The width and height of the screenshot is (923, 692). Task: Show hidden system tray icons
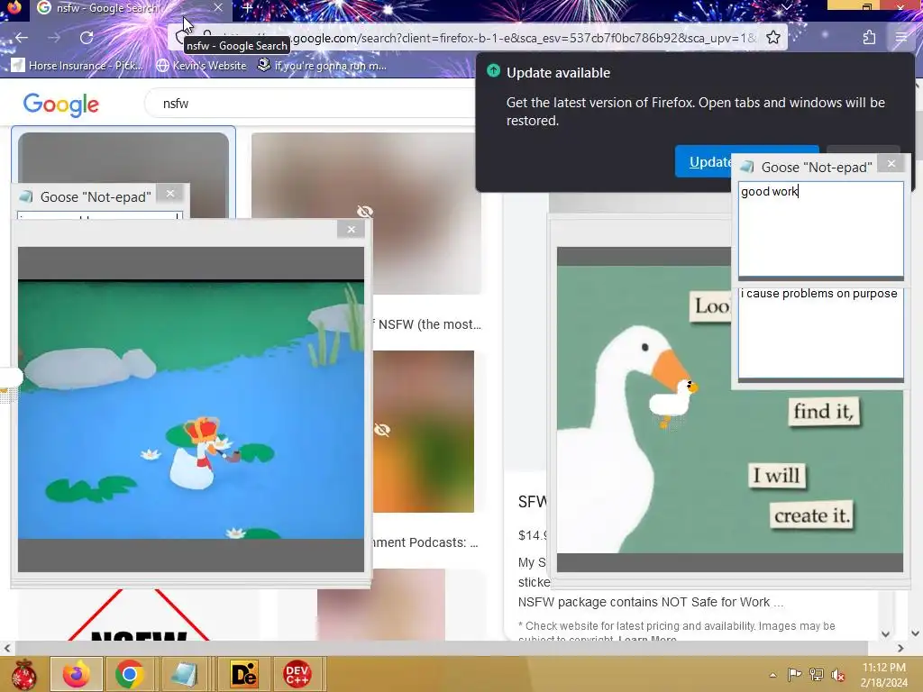click(x=772, y=675)
